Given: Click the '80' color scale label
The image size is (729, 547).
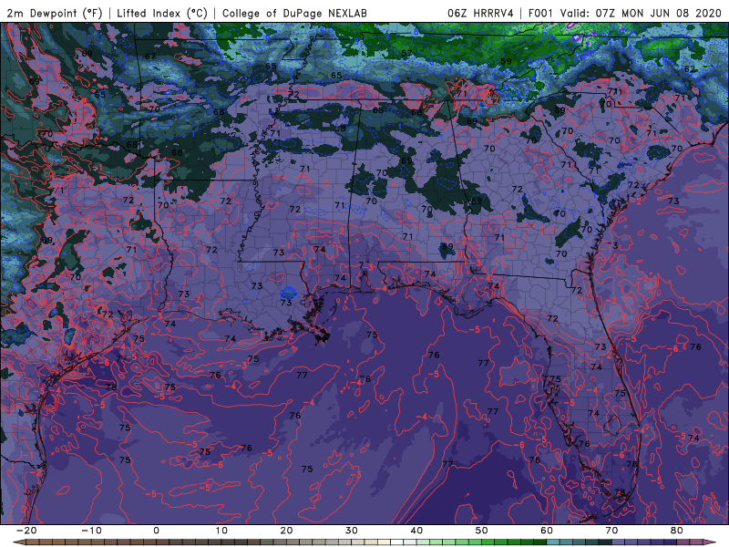Looking at the screenshot, I should point(677,531).
